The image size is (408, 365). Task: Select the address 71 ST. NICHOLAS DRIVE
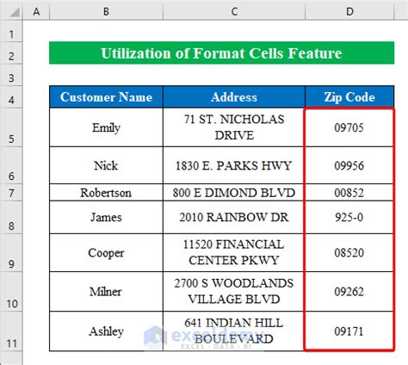tap(234, 127)
